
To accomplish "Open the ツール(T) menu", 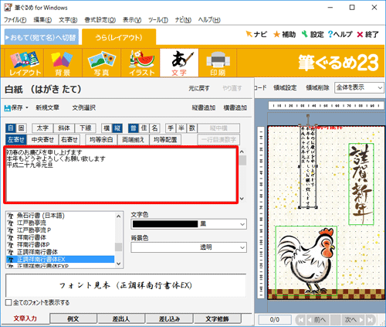I will click(x=158, y=20).
